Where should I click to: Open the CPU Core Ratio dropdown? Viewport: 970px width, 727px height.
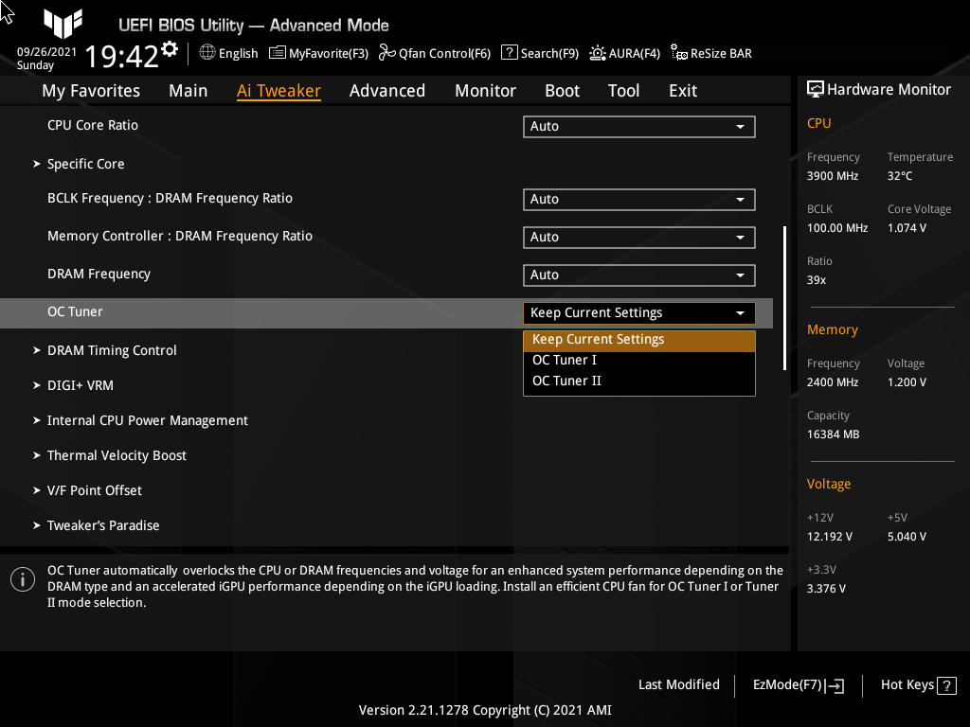(638, 126)
